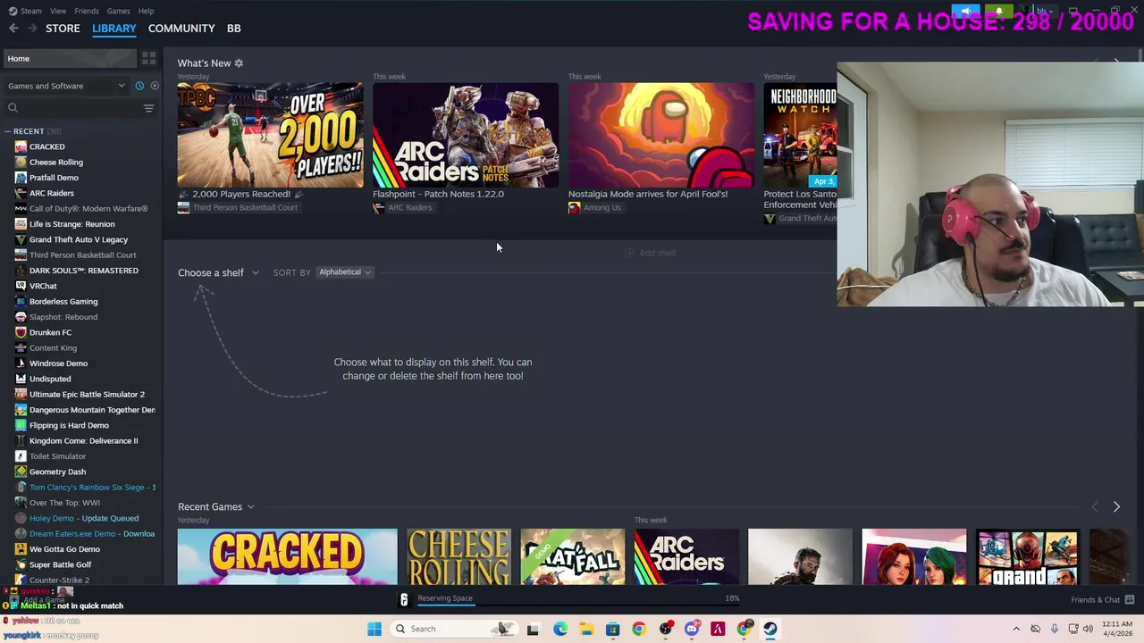Open the Choose a shelf dropdown

[x=218, y=272]
